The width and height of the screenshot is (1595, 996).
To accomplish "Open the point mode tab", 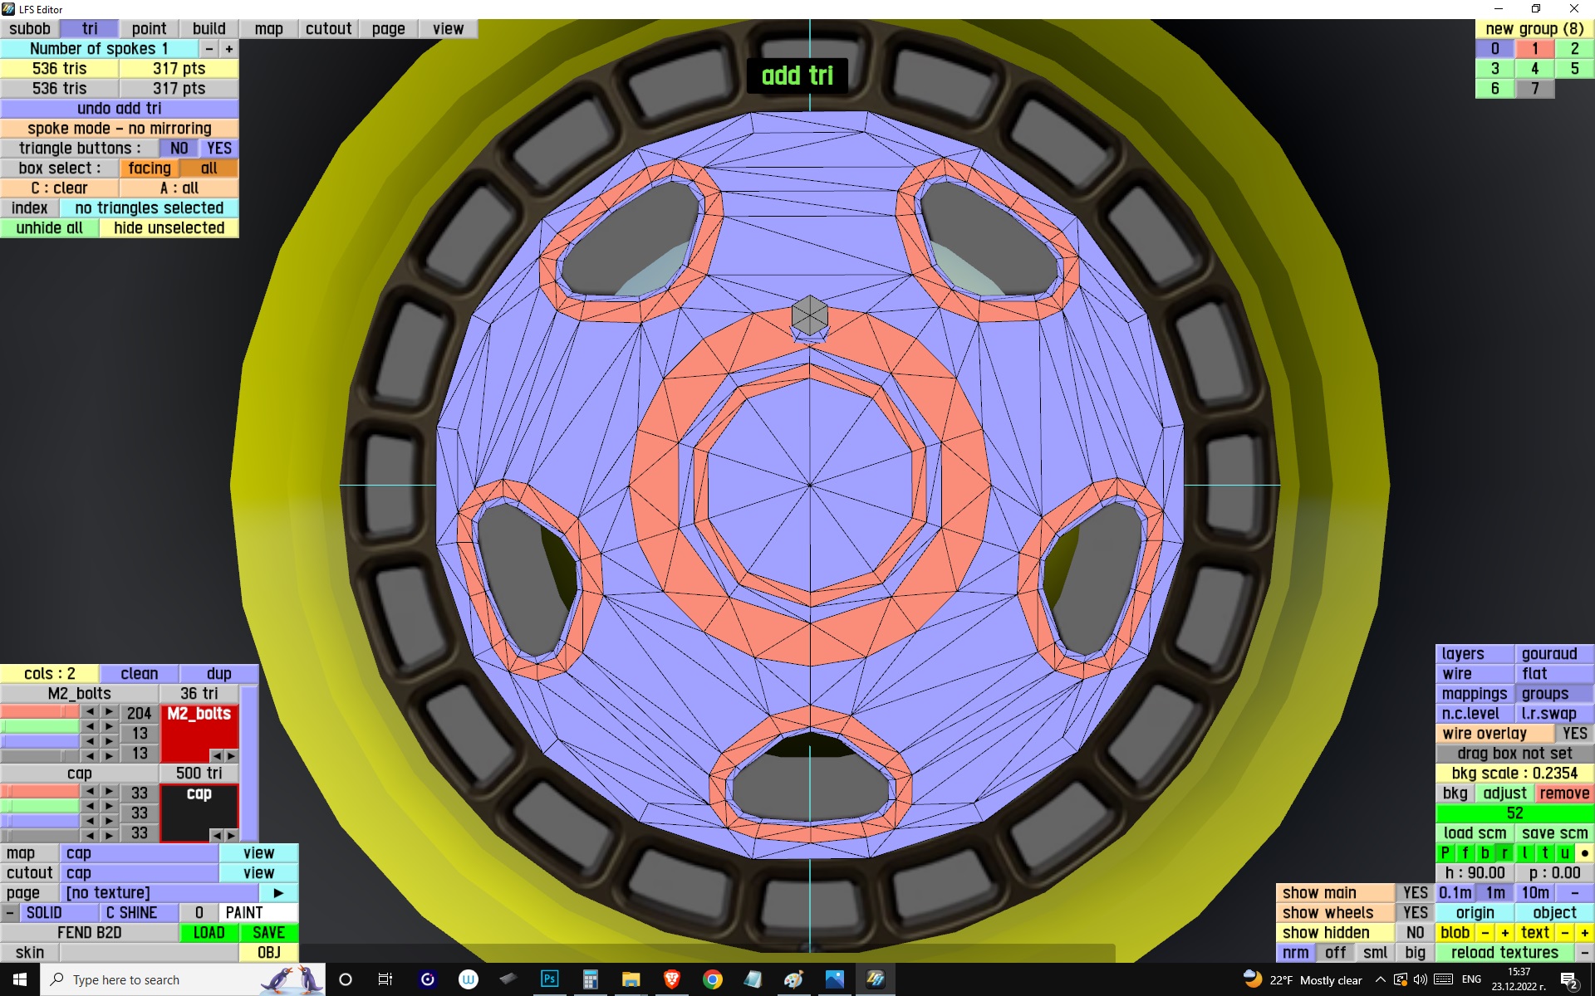I will click(149, 29).
